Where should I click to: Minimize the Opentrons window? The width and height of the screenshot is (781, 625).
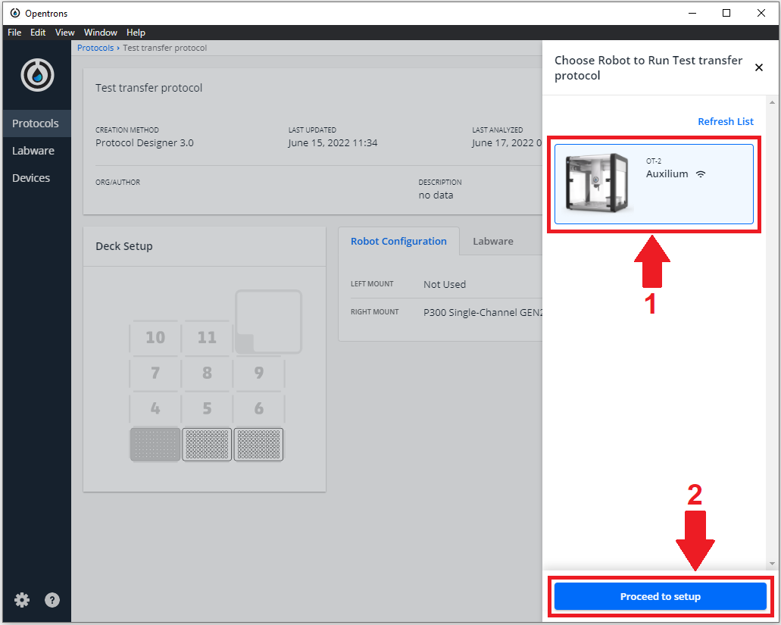click(692, 13)
